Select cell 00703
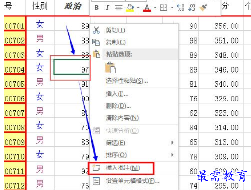This screenshot has width=251, height=190. [14, 53]
